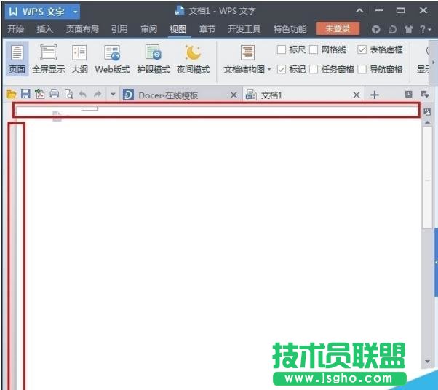Click the vertical scrollbar thumb
Viewport: 438px width, 390px height.
[x=427, y=178]
